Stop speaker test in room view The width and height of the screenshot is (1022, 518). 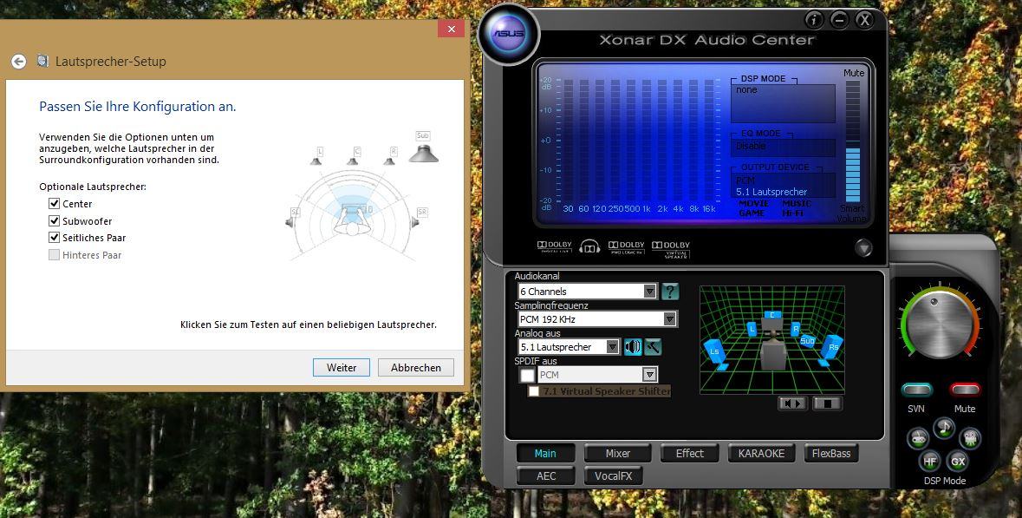[827, 403]
